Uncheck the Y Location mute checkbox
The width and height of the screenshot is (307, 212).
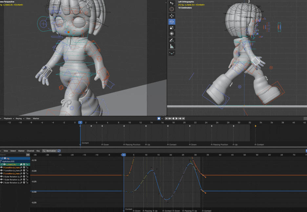click(24, 170)
